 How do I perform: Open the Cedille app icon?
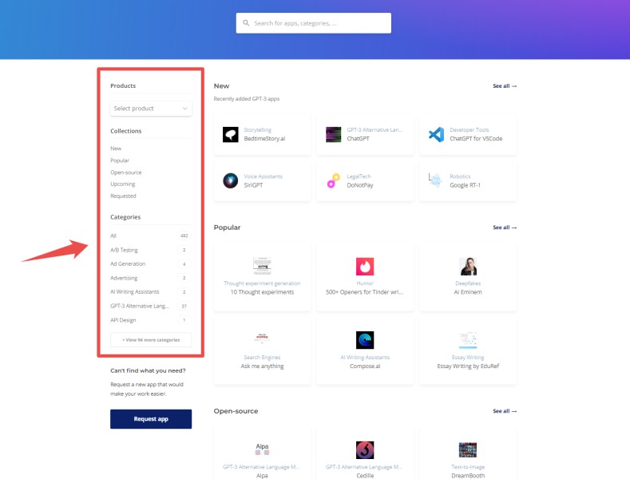(x=365, y=450)
